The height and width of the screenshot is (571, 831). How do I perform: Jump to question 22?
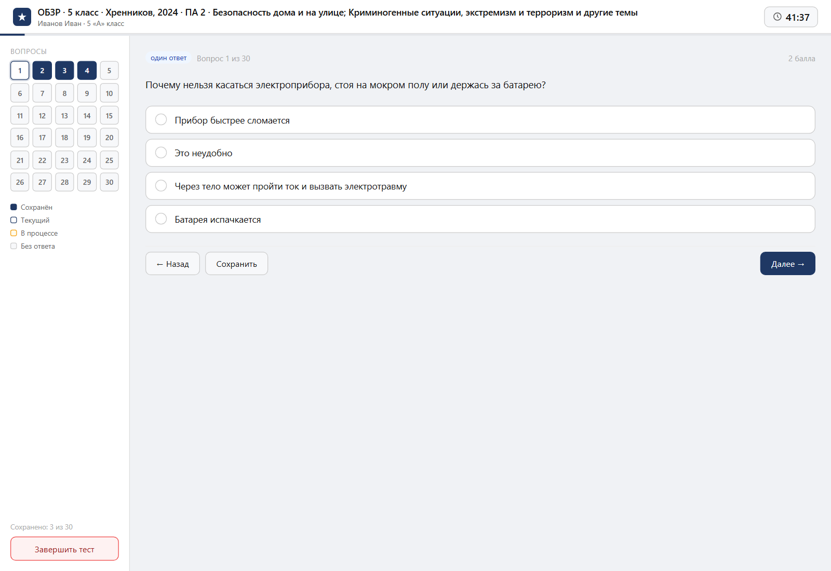[x=42, y=160]
